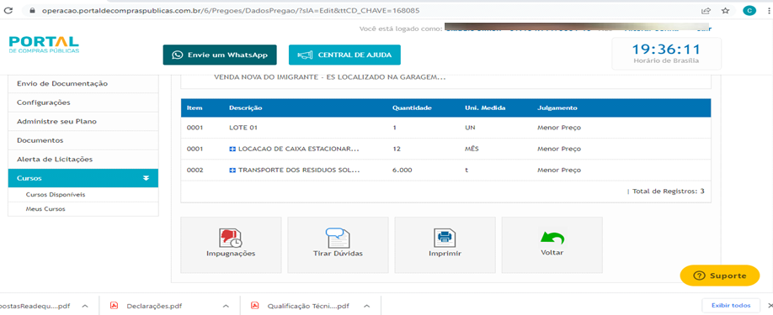Click the Imprimir printer tile

point(445,244)
